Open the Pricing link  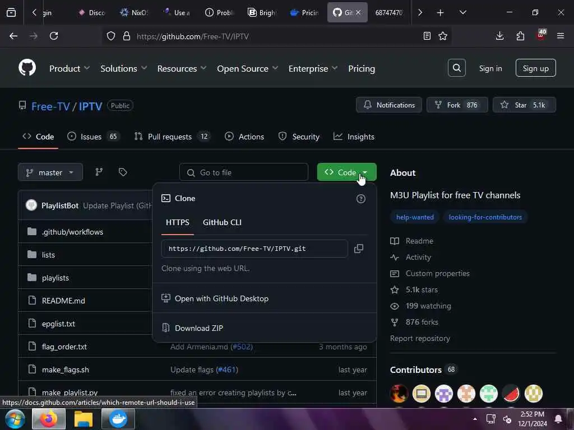point(362,68)
